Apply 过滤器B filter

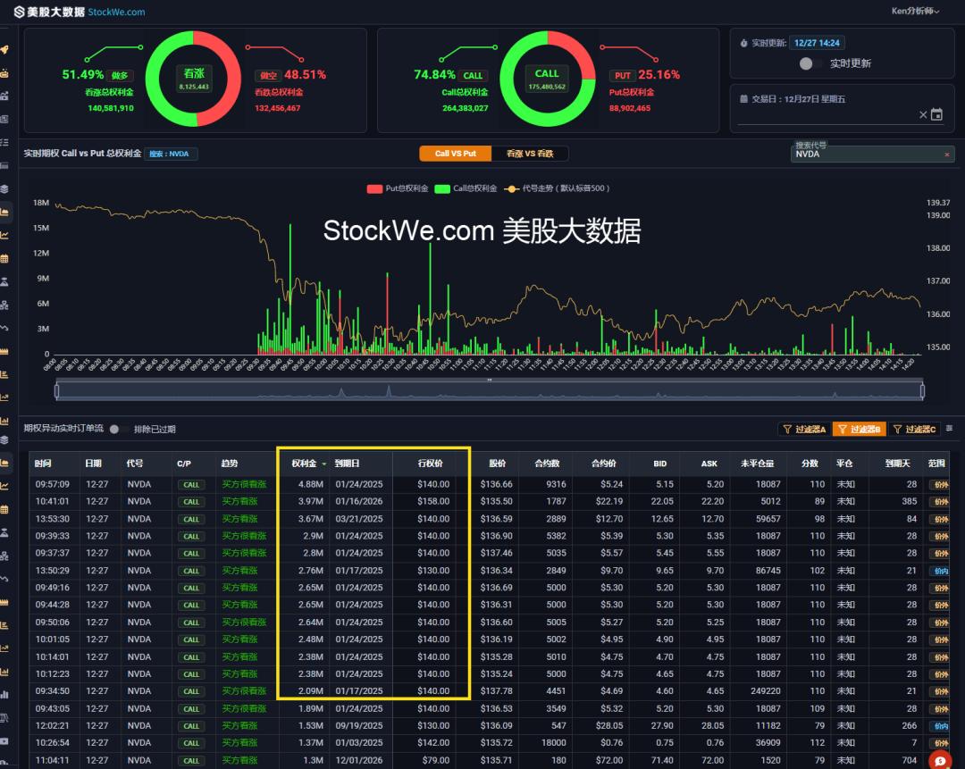point(860,429)
